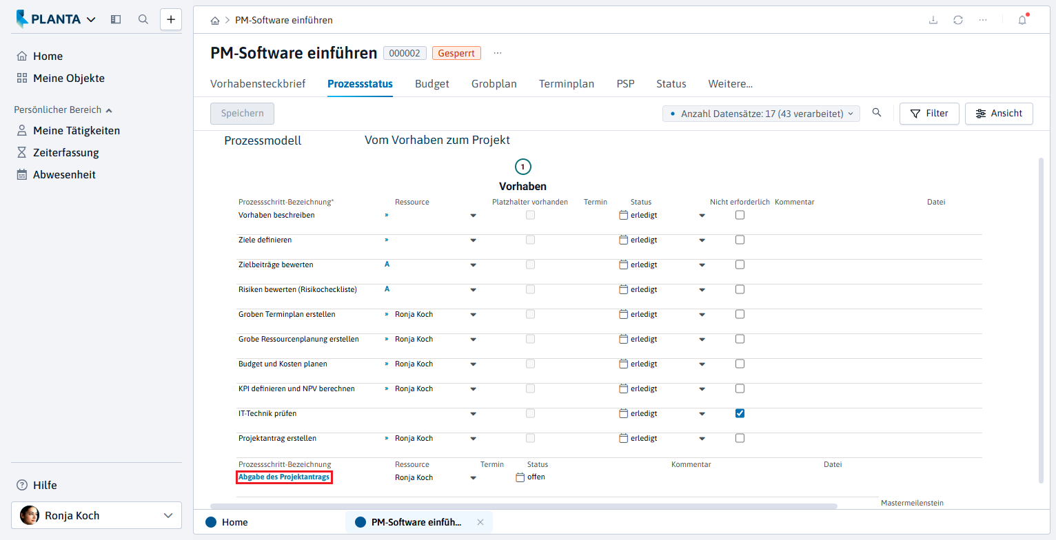Click the link arrow of Ziele definieren row

387,240
